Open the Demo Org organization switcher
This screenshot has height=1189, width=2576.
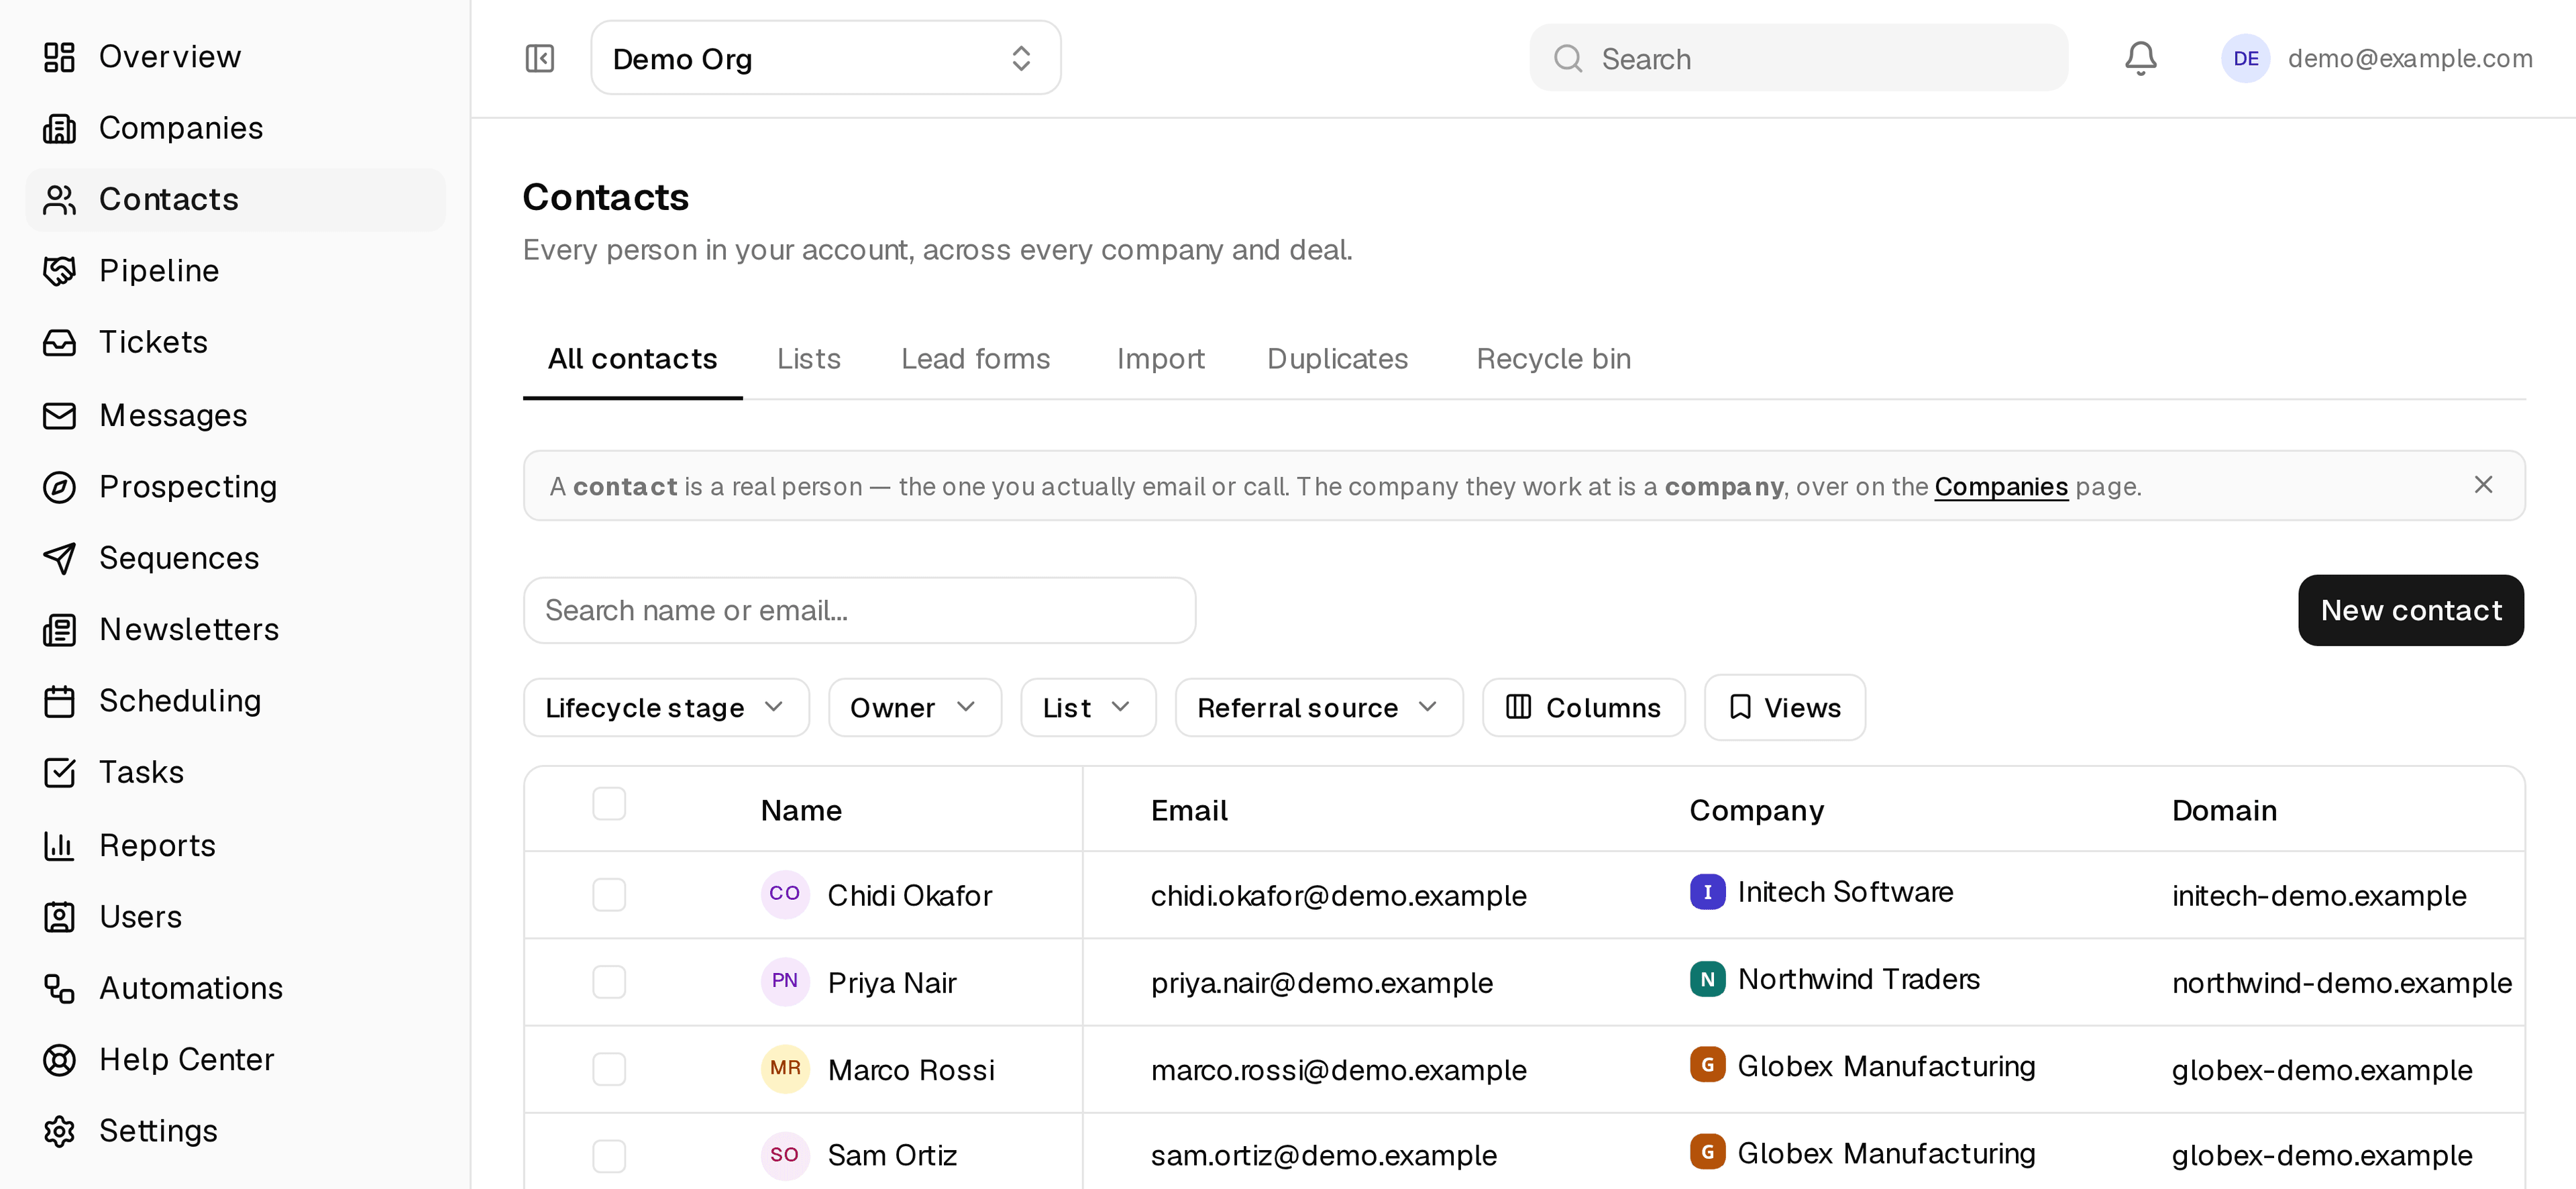click(825, 58)
